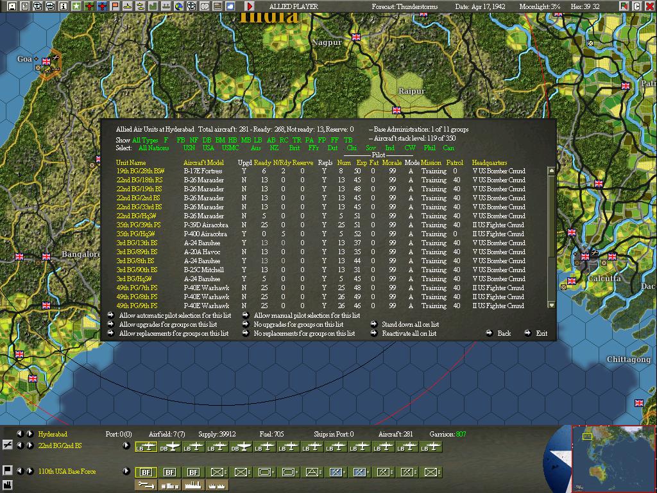
Task: Go to next base arrow beside Hyderabad
Action: coord(30,434)
